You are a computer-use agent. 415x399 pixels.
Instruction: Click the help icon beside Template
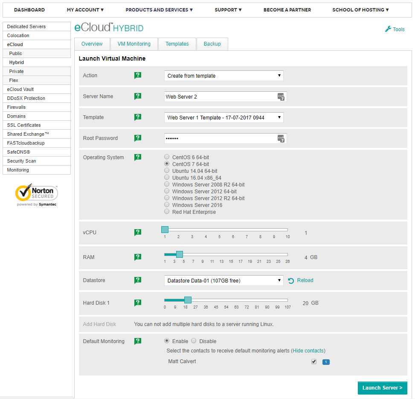138,117
